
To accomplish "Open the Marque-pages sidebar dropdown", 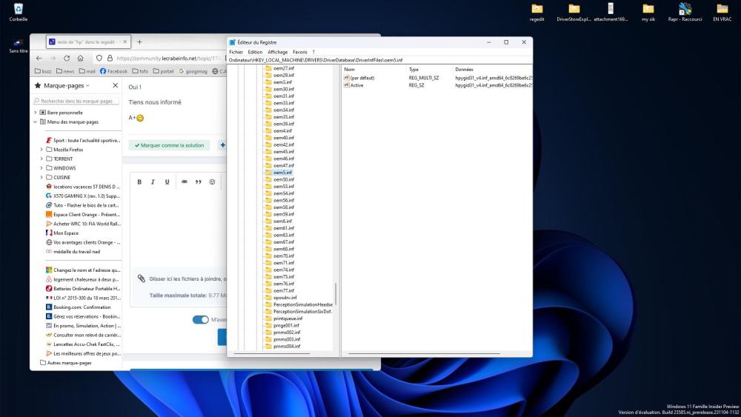I will pyautogui.click(x=87, y=86).
